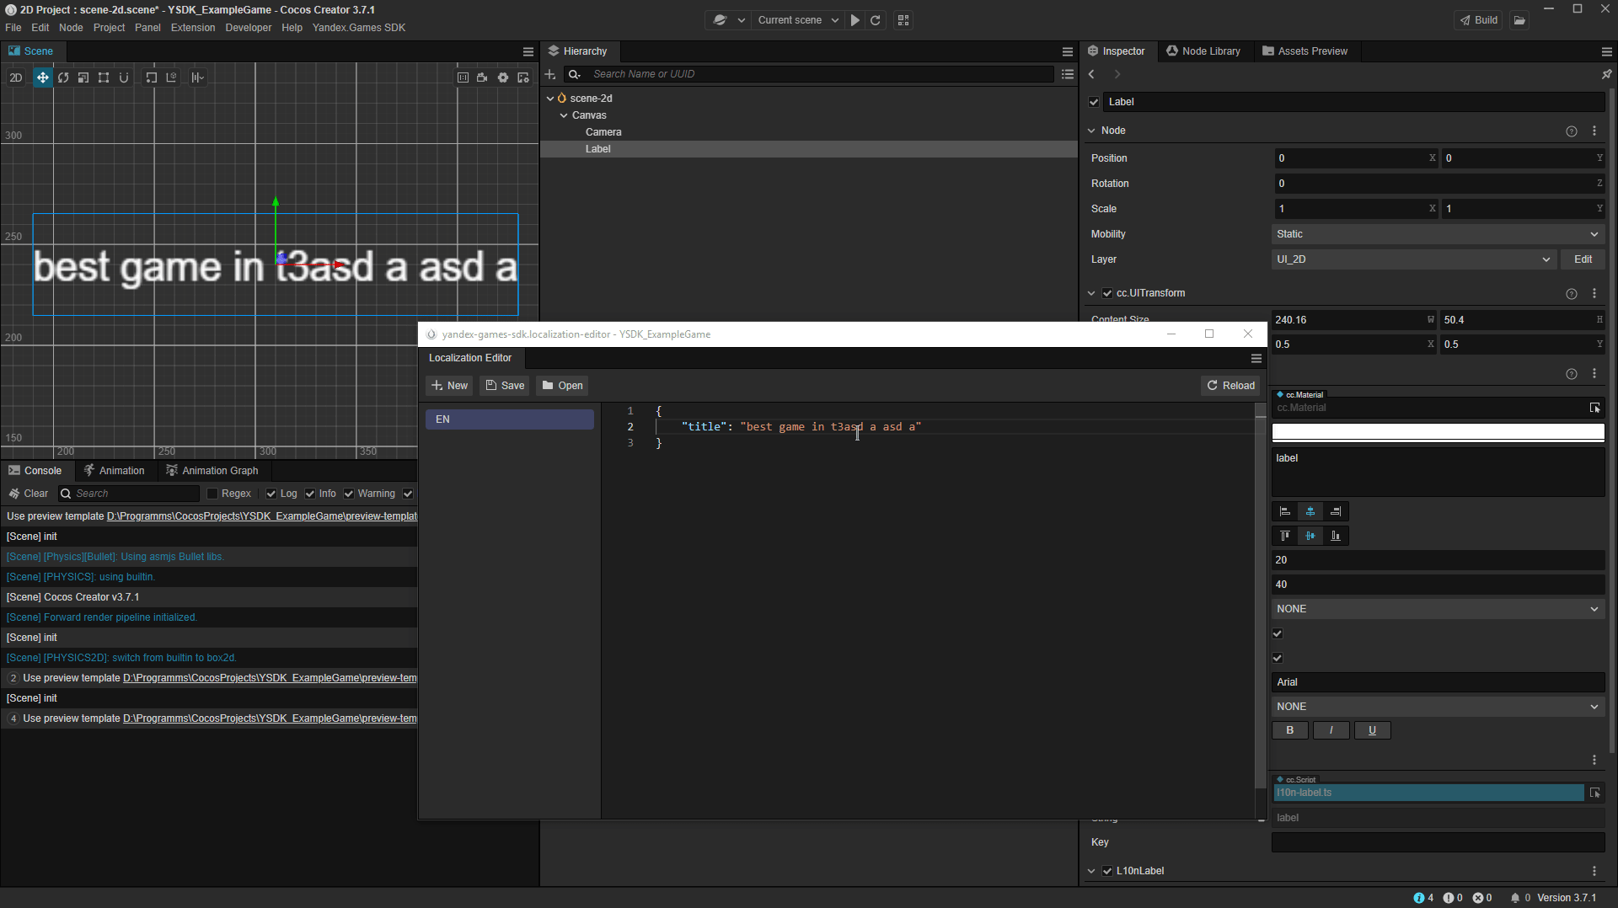This screenshot has width=1618, height=908.
Task: Toggle the Label node active checkbox
Action: [x=1094, y=102]
